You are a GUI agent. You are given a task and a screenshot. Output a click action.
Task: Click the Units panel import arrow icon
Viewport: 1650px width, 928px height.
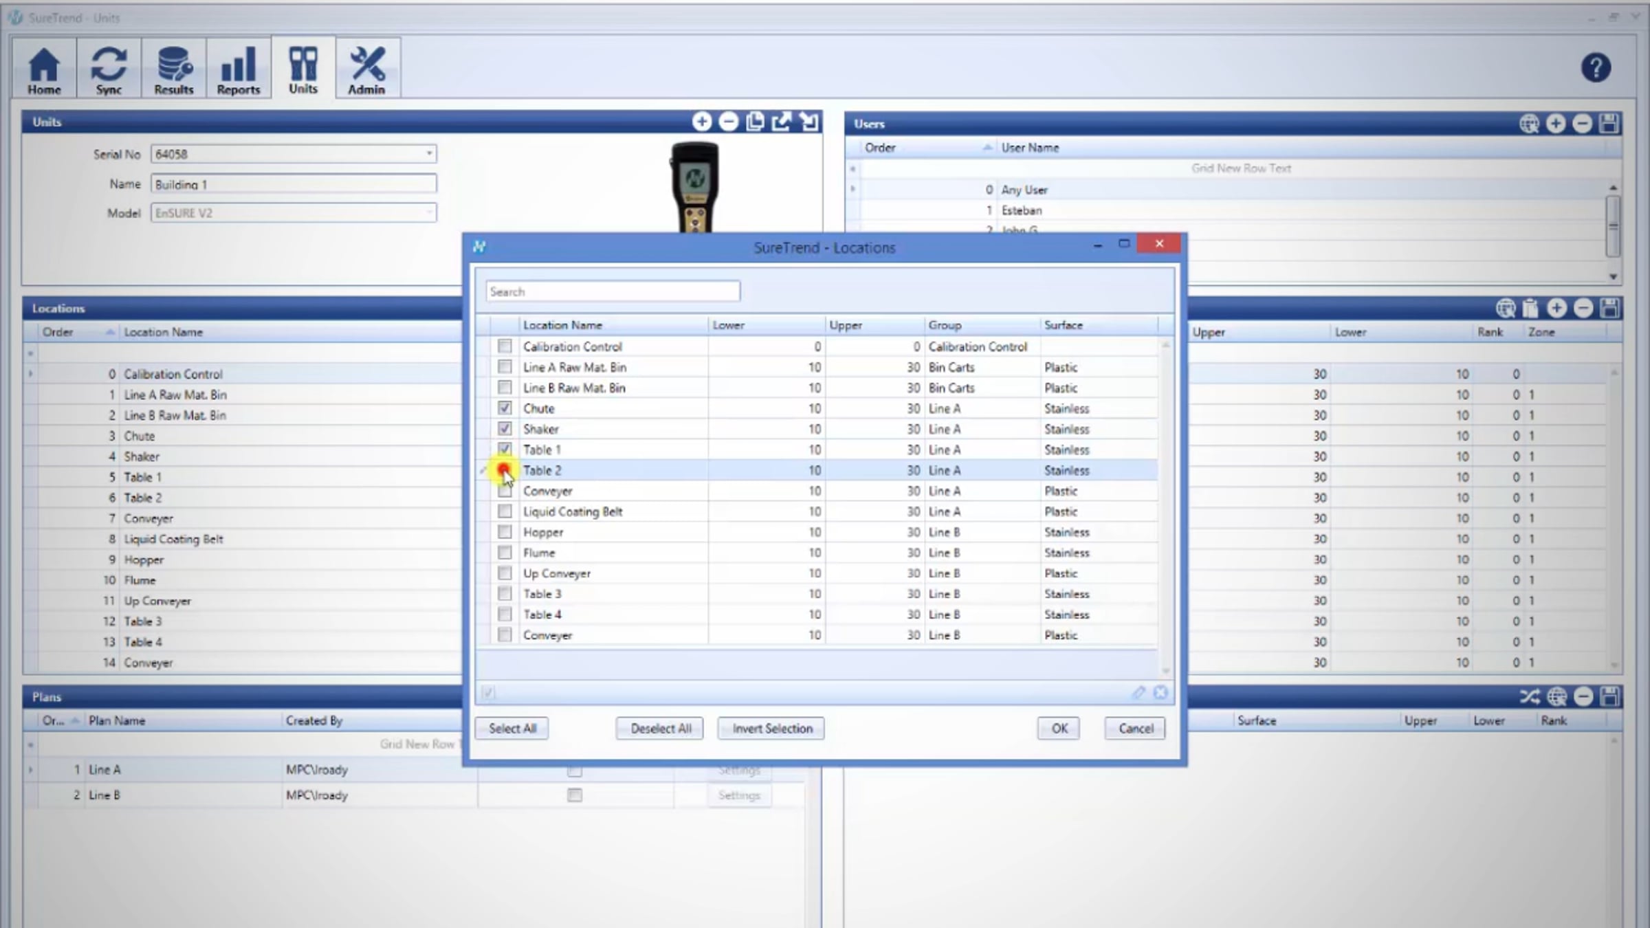[809, 122]
